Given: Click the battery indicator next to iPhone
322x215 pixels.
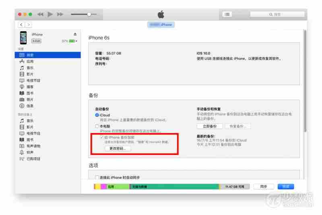Looking at the screenshot, I should pyautogui.click(x=72, y=41).
